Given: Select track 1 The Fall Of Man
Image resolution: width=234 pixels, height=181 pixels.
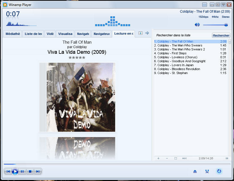Looking at the screenshot, I should (x=190, y=41).
